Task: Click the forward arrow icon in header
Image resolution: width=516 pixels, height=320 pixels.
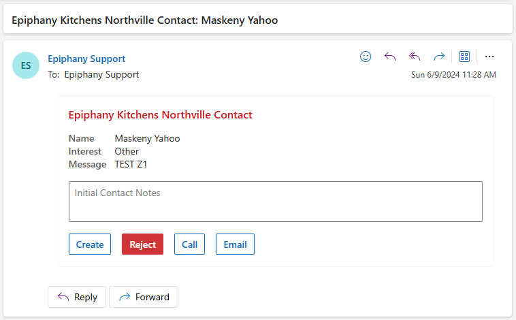Action: [x=439, y=57]
